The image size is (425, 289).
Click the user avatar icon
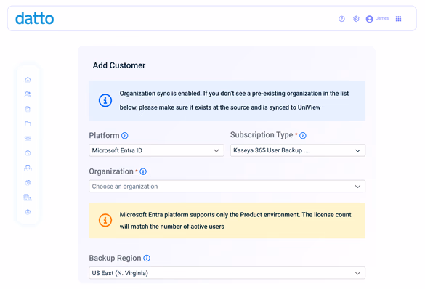(x=370, y=19)
